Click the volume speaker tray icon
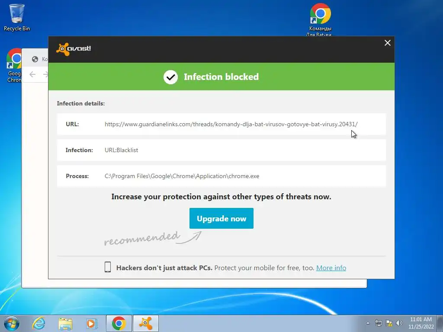This screenshot has width=443, height=332. 399,323
